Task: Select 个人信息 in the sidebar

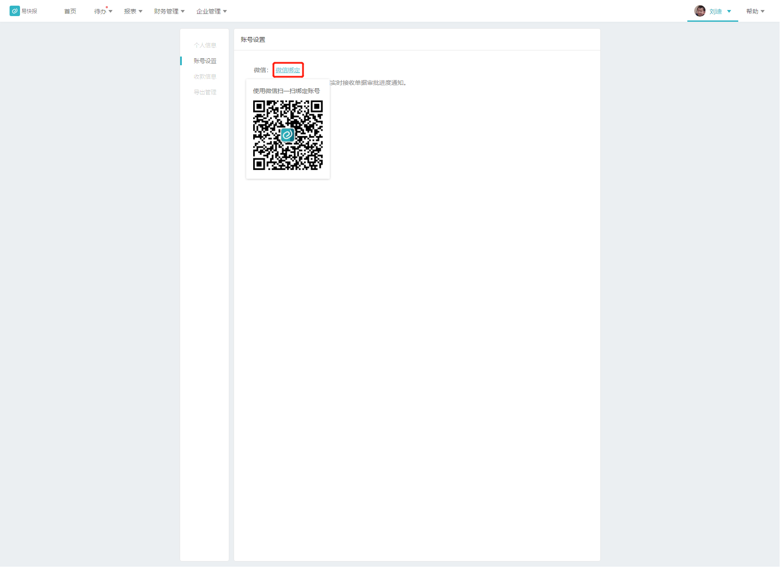Action: pyautogui.click(x=205, y=45)
